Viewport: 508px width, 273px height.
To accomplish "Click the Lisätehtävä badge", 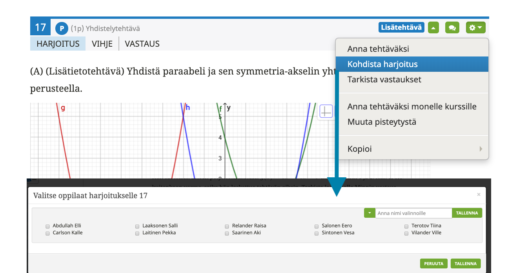I will (401, 27).
